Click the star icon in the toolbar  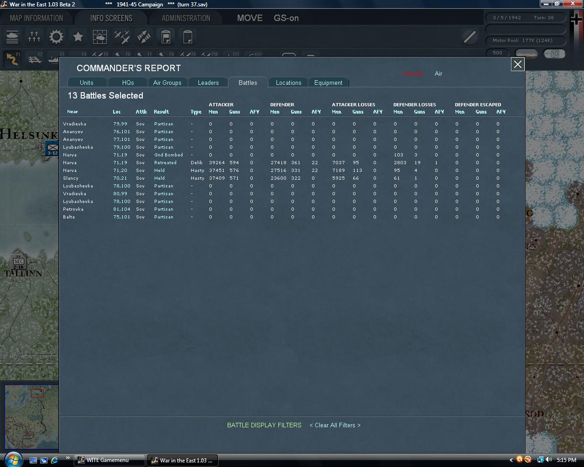pyautogui.click(x=78, y=36)
